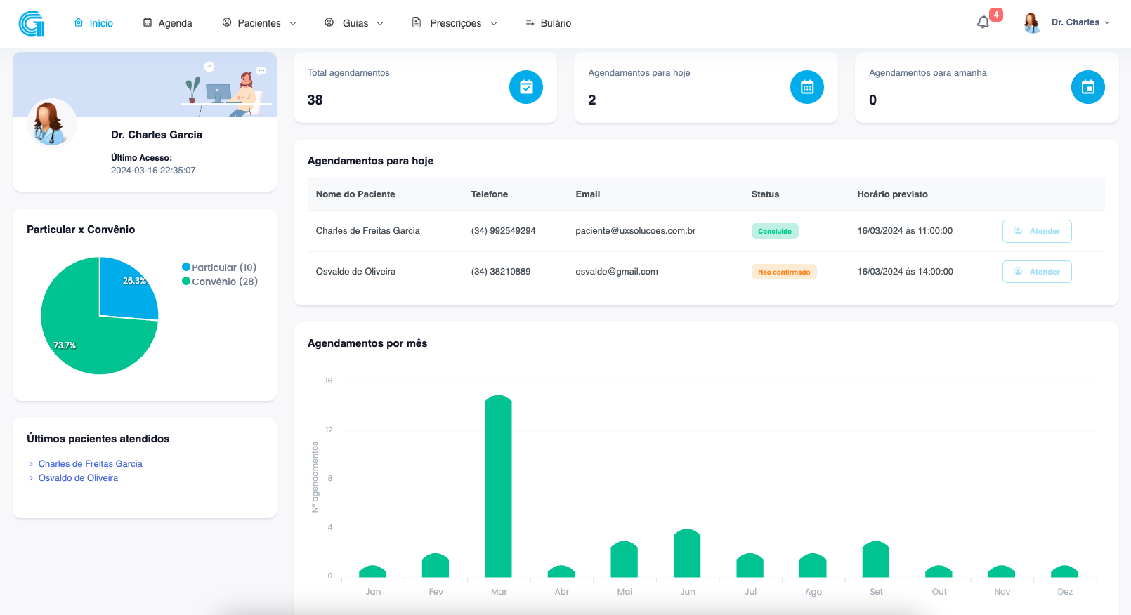Viewport: 1131px width, 615px height.
Task: Click the Status column header
Action: (765, 194)
